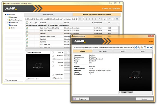Screen dimensions: 157x105
Task: Toggle the Жанр field checkbox
Action: 53,65
